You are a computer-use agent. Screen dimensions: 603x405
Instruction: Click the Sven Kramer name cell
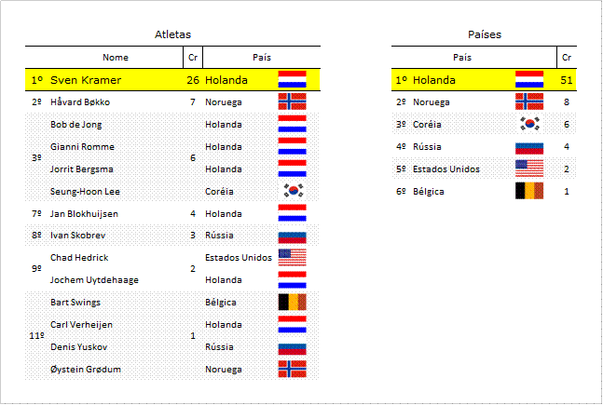(x=86, y=80)
